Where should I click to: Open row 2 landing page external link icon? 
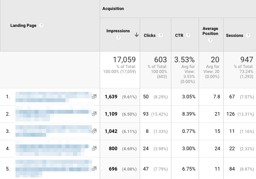pyautogui.click(x=94, y=114)
